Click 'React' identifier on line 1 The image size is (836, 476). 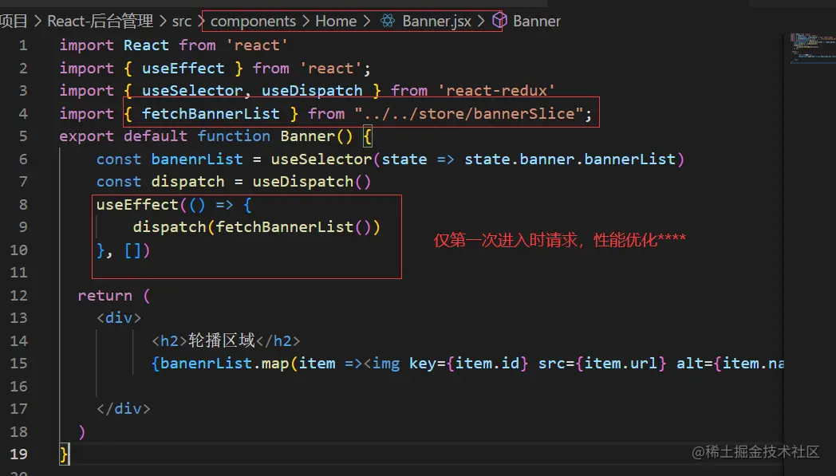tap(146, 45)
